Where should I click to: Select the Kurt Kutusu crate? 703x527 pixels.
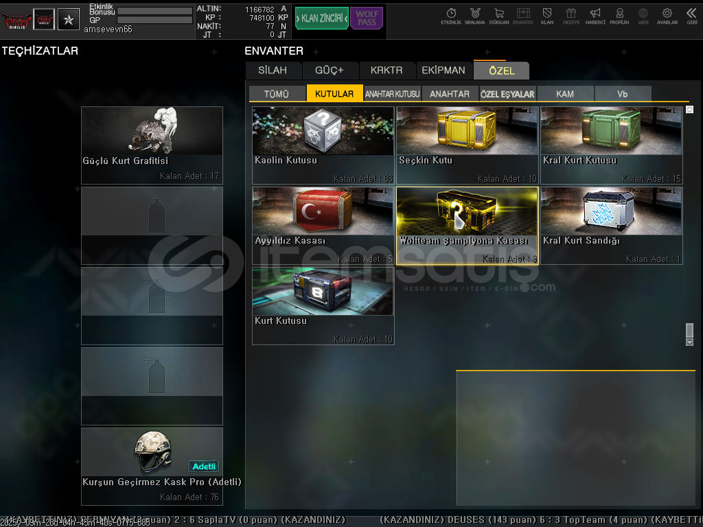[323, 306]
